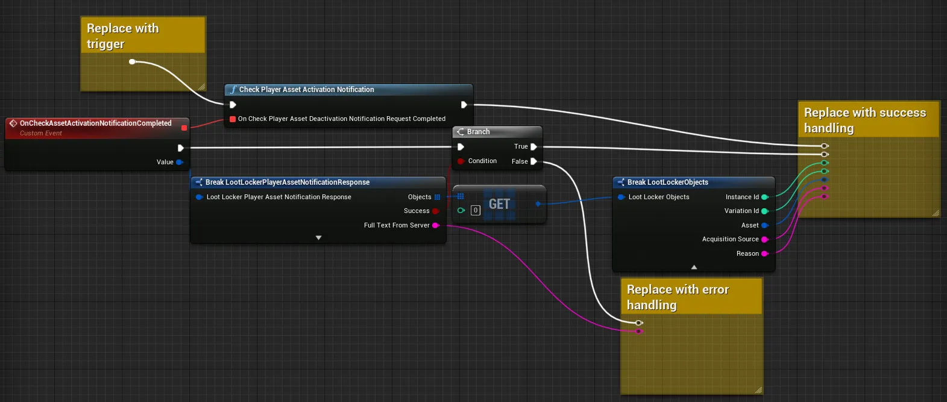The image size is (947, 402).
Task: Click the Branch Condition input pin
Action: [x=461, y=161]
